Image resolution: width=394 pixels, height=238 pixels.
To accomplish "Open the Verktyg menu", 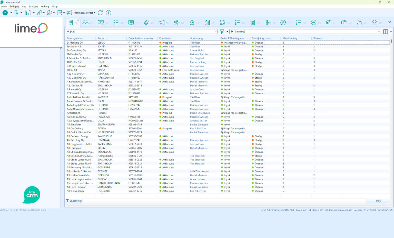I will (x=45, y=6).
